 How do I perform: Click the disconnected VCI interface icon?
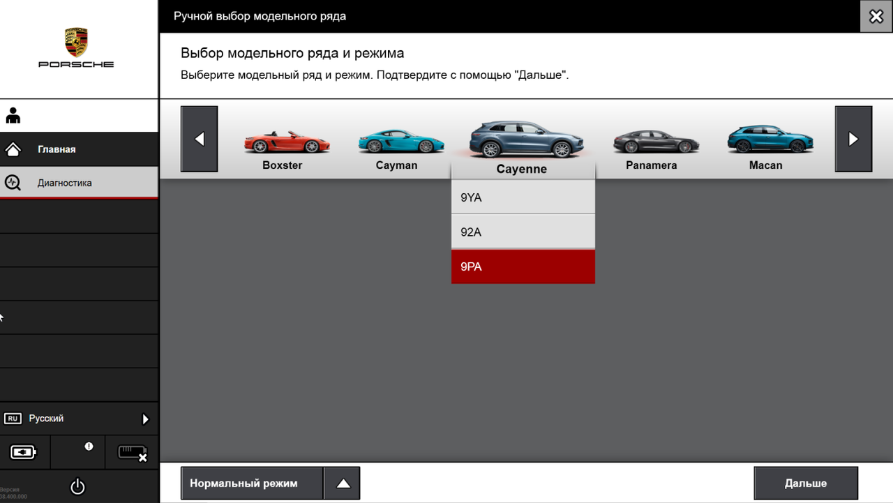[x=133, y=453]
